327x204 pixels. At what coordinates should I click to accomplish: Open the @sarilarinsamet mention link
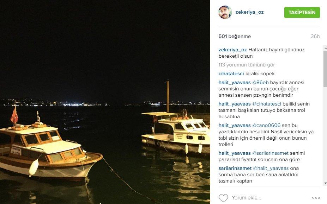[270, 153]
